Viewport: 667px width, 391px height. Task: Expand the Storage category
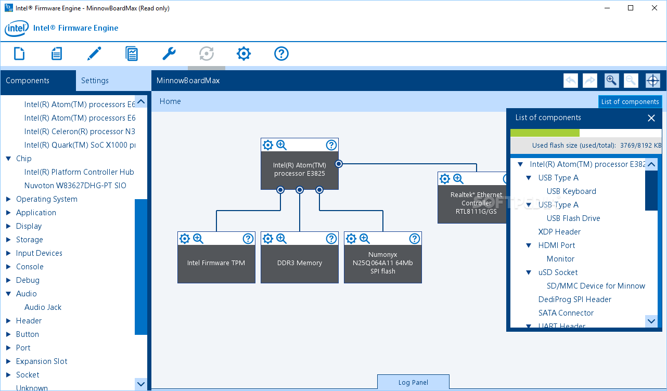[x=8, y=240]
